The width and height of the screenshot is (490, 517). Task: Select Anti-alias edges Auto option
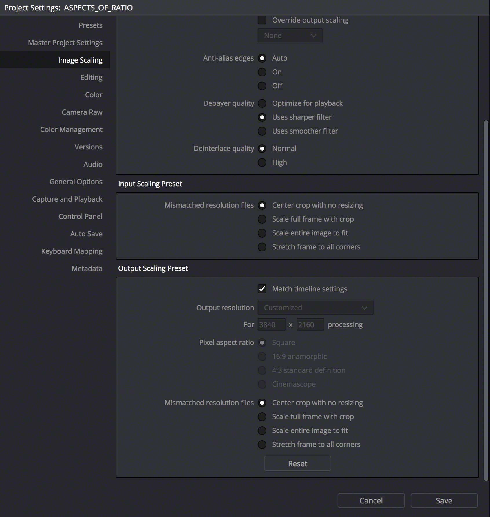coord(262,58)
